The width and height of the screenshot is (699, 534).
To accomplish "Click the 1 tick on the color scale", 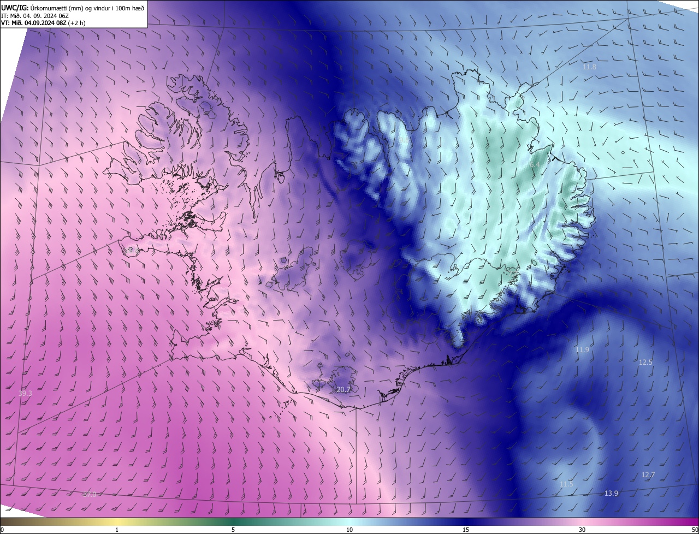I will point(117,530).
